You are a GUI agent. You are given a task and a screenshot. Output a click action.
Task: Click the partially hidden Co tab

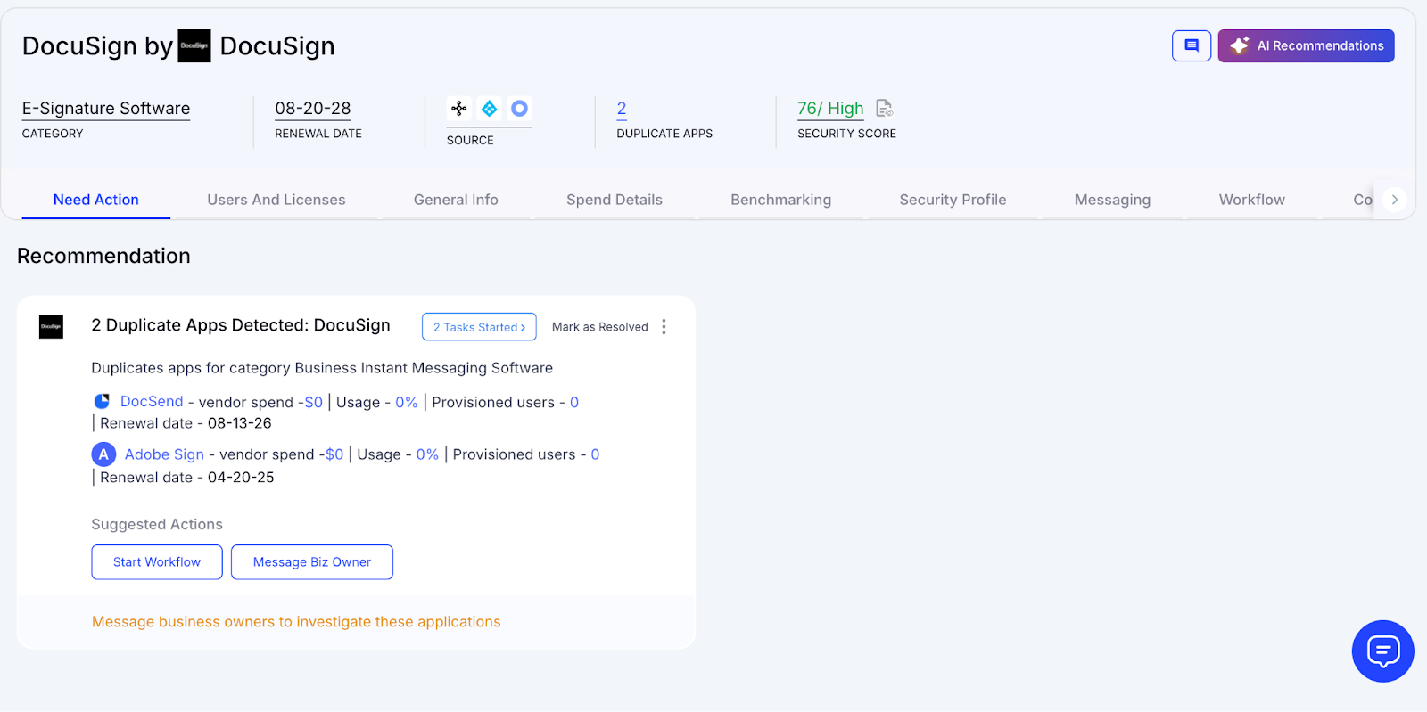click(1362, 200)
